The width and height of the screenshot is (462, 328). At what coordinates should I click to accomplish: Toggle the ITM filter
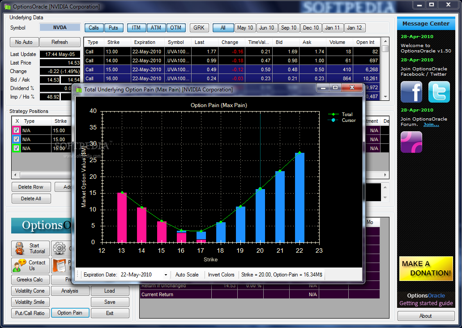coord(136,28)
